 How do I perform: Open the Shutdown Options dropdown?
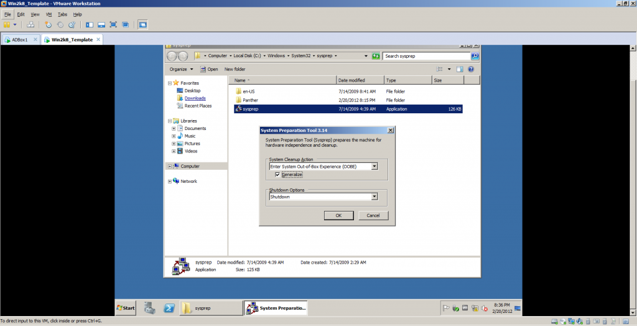pyautogui.click(x=374, y=197)
